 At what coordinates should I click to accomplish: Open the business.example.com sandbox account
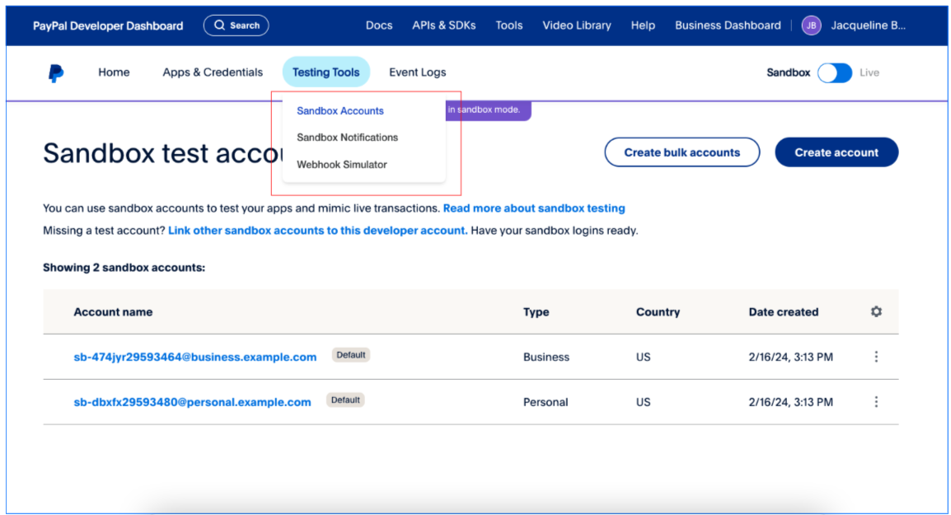pos(195,357)
